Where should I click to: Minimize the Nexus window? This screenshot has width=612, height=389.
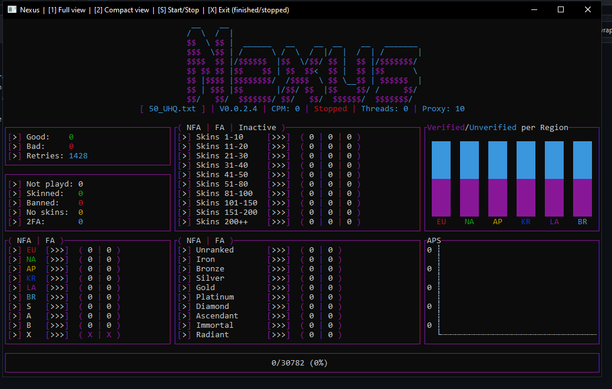[534, 10]
